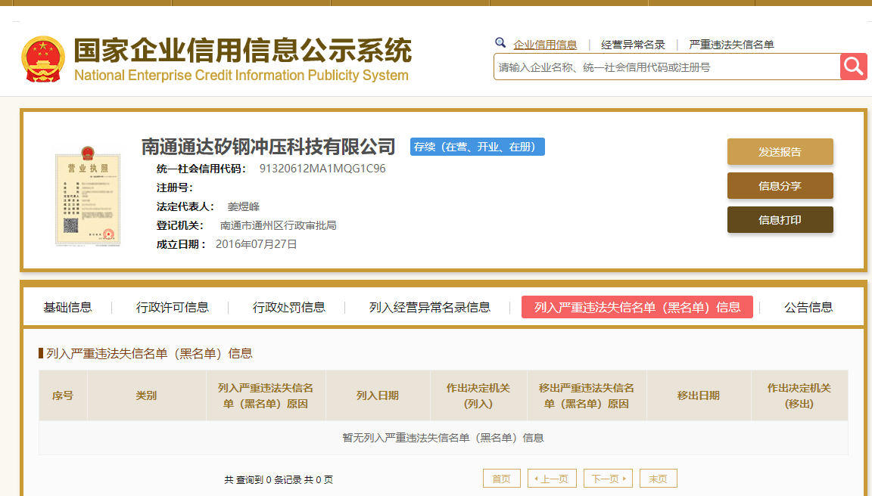
Task: Click the national emblem logo
Action: pyautogui.click(x=43, y=60)
